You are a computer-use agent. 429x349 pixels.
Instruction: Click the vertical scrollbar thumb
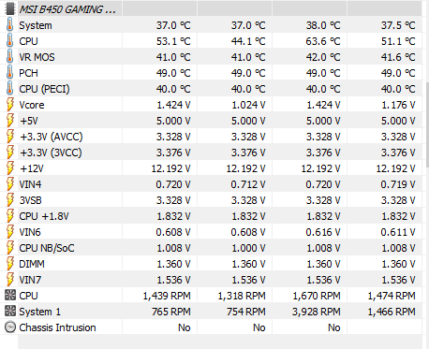(427, 124)
